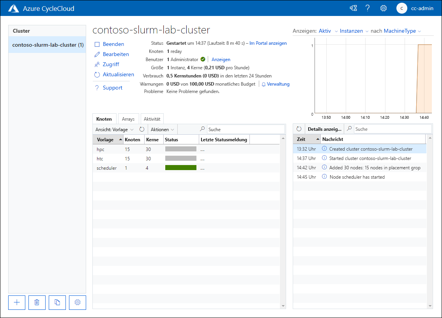The width and height of the screenshot is (442, 318).
Task: Expand the Ansicht: Vorlage dropdown
Action: click(114, 129)
